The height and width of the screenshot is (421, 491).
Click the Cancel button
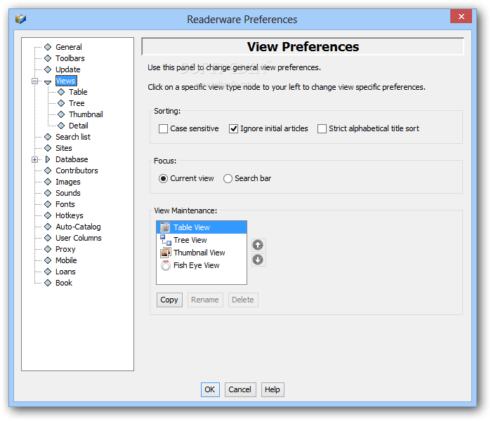pyautogui.click(x=240, y=389)
